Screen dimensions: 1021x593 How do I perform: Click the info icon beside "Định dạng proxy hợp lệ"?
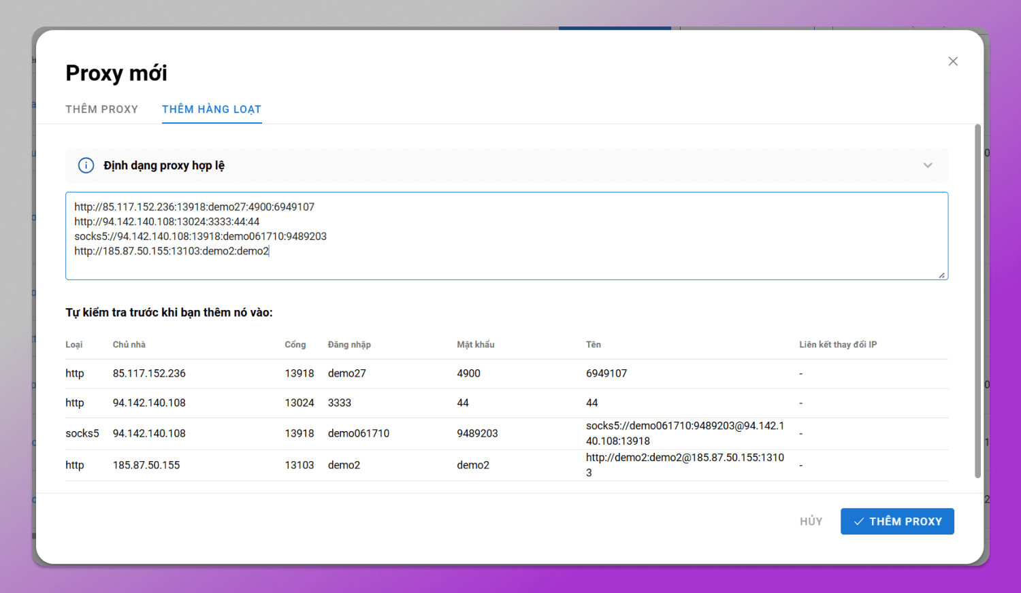[x=86, y=165]
